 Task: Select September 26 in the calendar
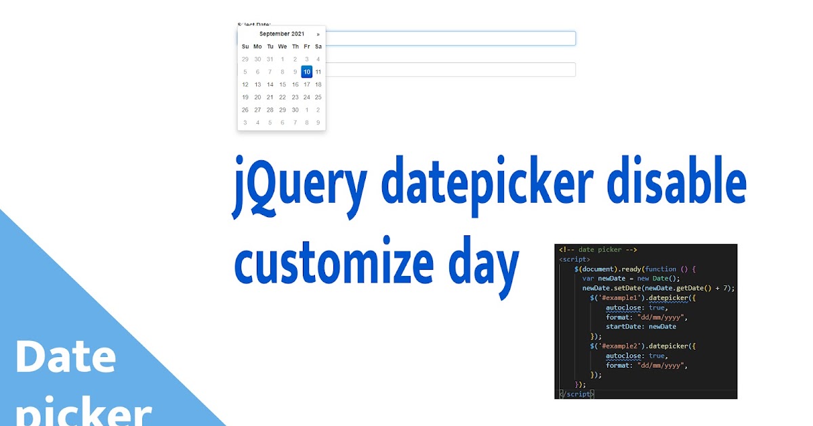(x=245, y=110)
